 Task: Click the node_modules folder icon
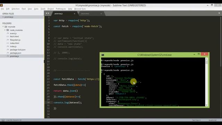[8, 30]
